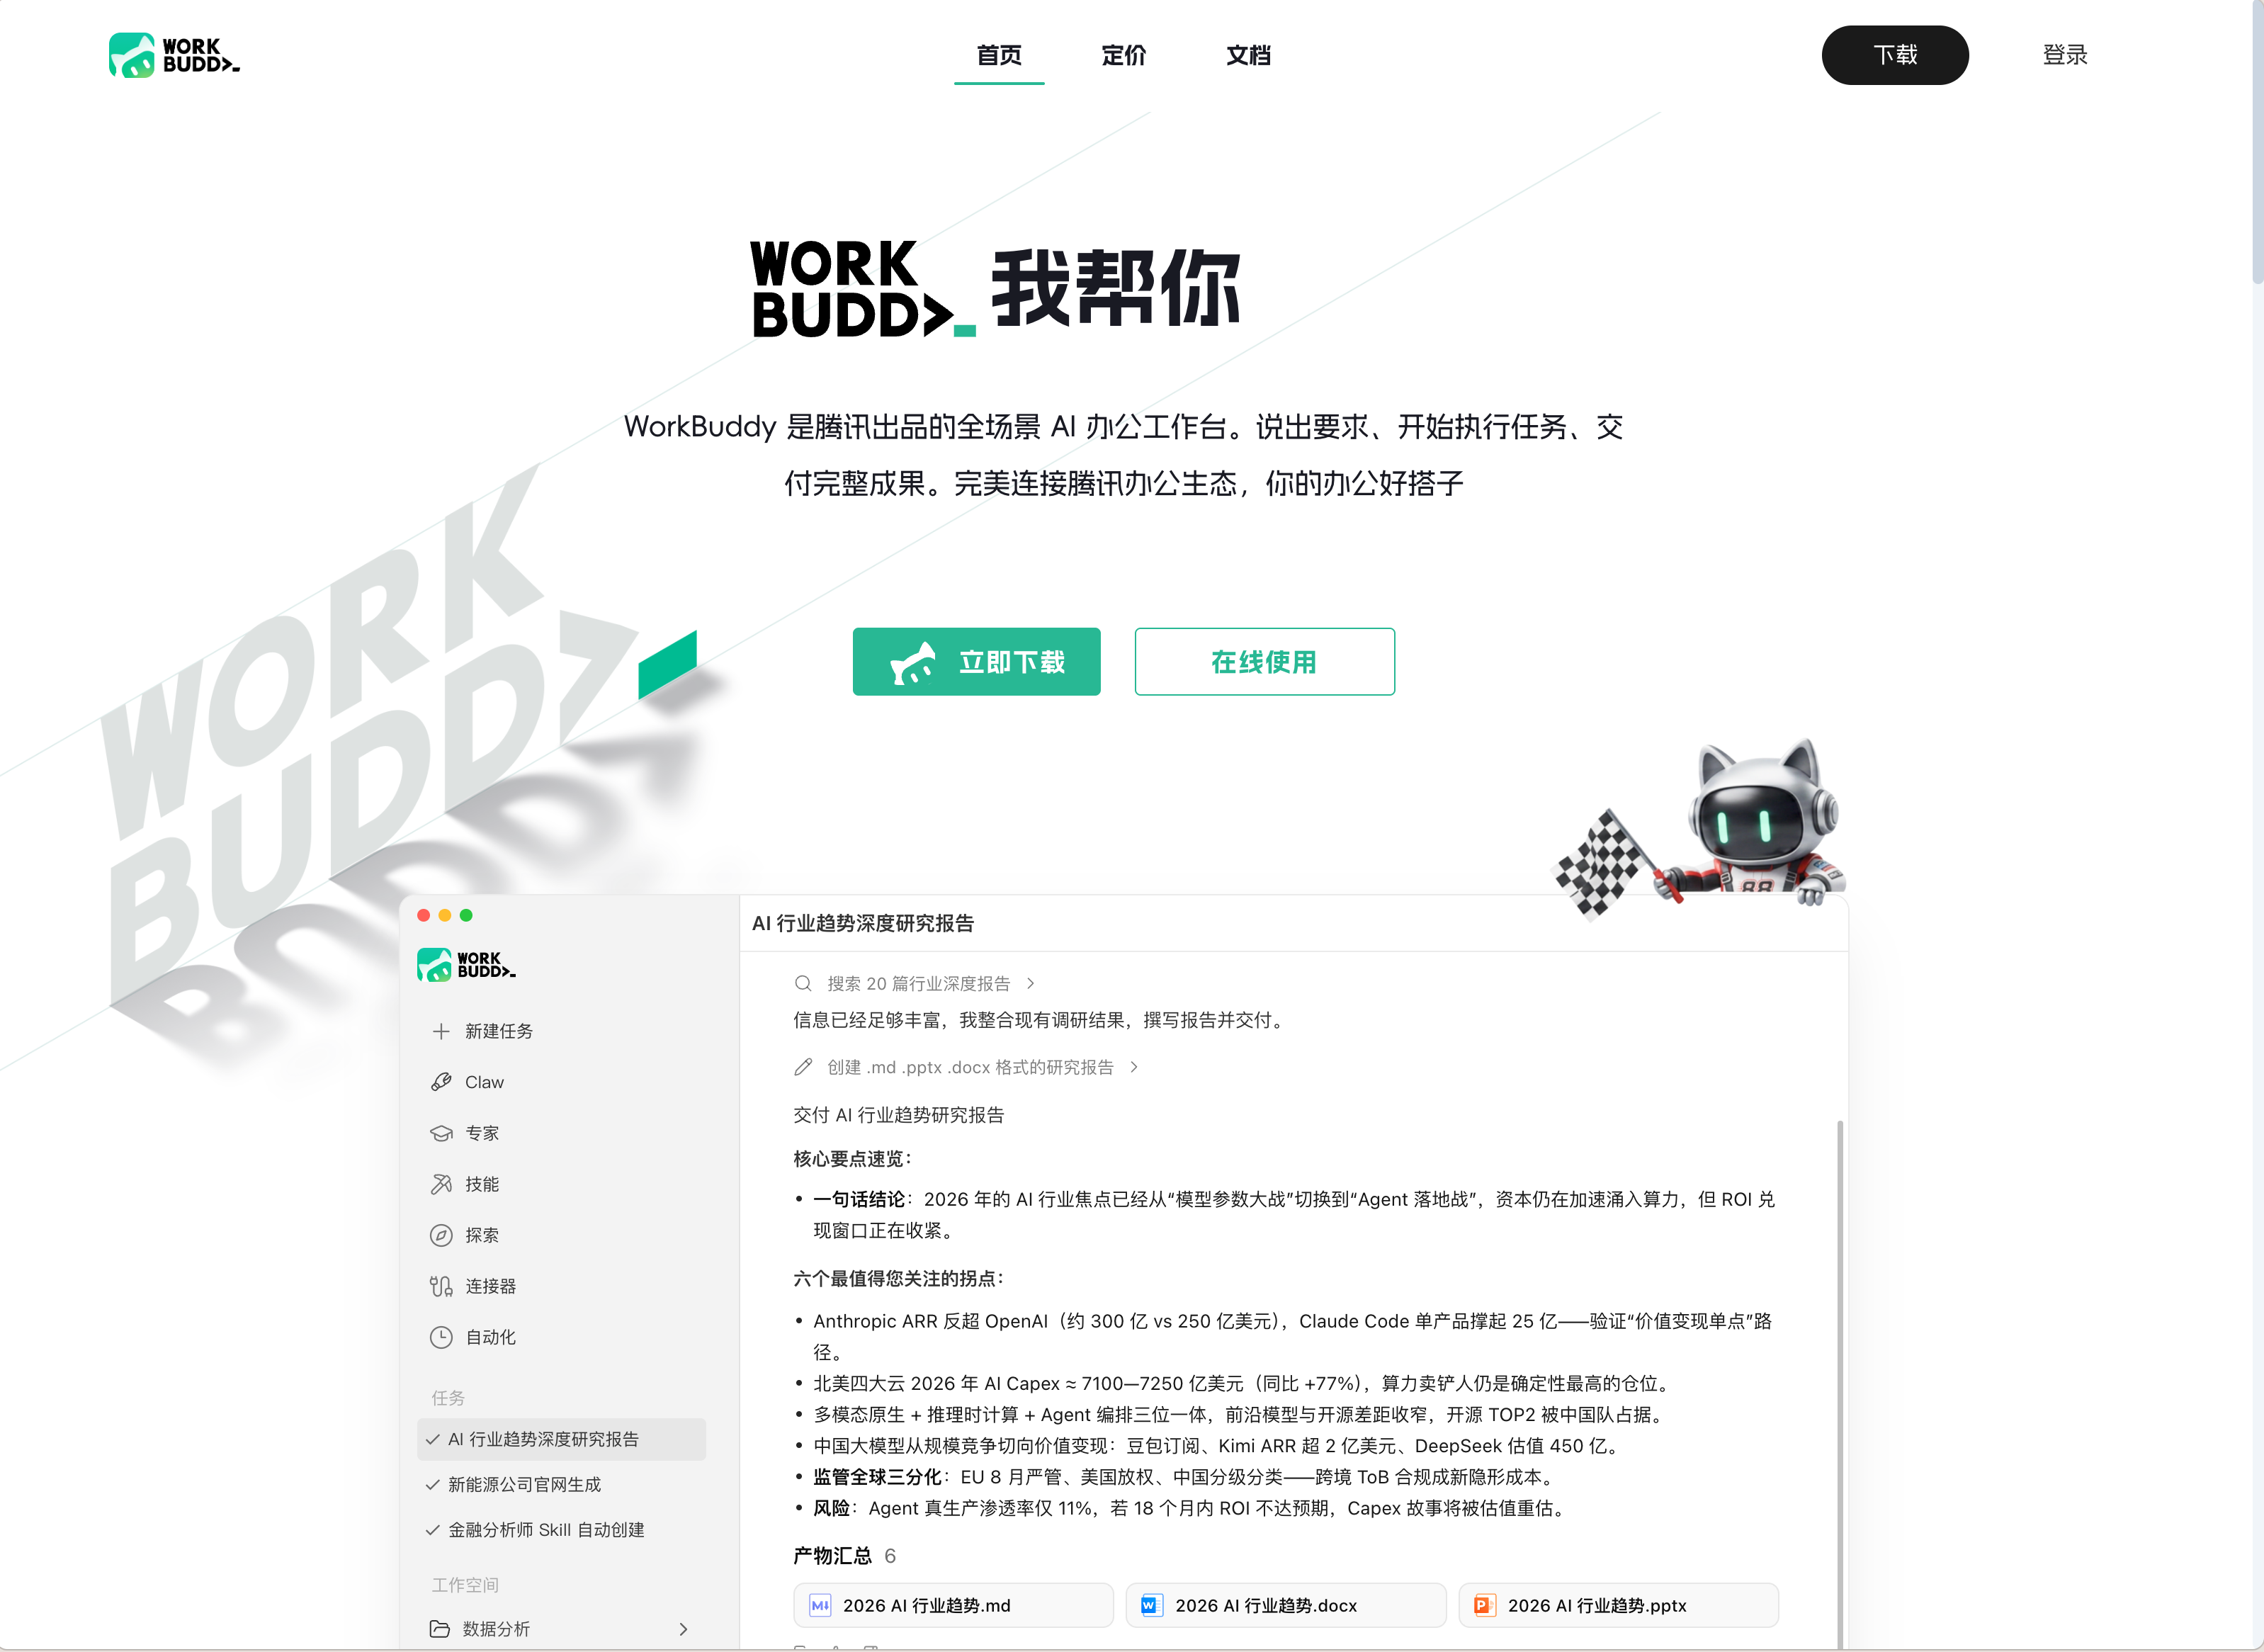Click the 探索 compass icon

[441, 1235]
